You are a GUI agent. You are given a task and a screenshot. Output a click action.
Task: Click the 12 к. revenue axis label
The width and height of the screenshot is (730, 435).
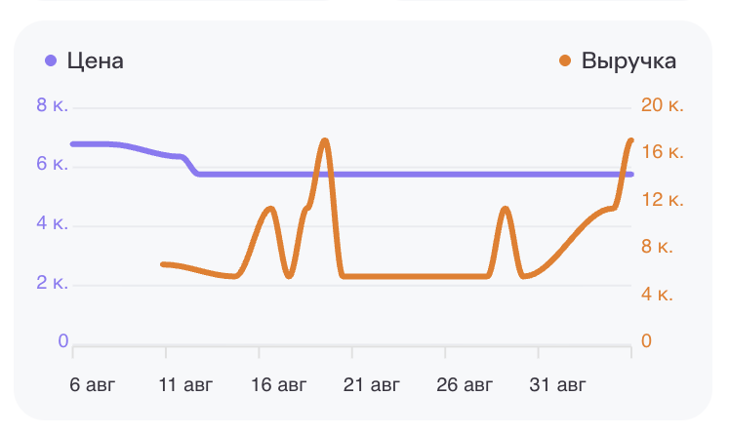click(662, 200)
